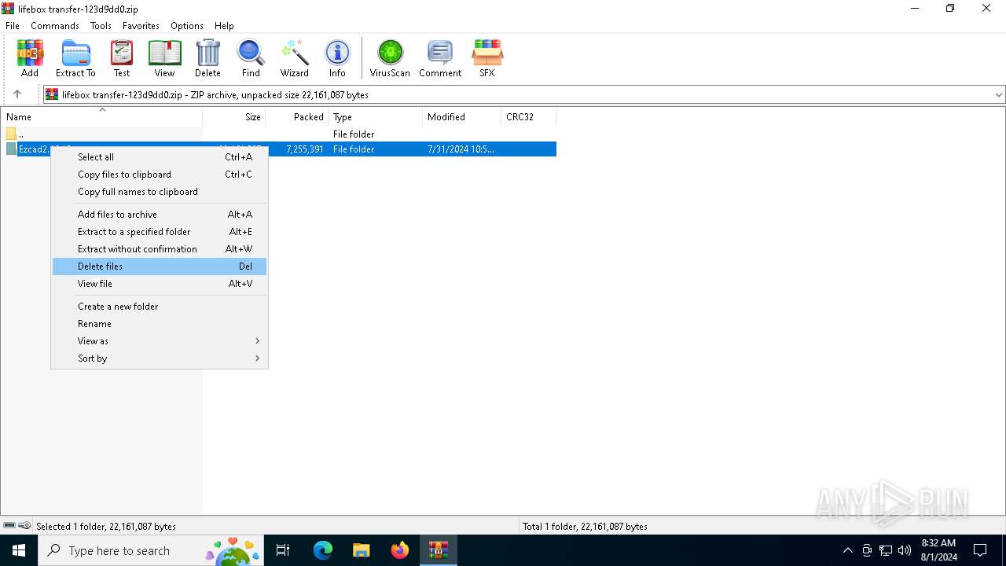This screenshot has width=1006, height=566.
Task: Expand the 'View as' submenu
Action: [x=160, y=341]
